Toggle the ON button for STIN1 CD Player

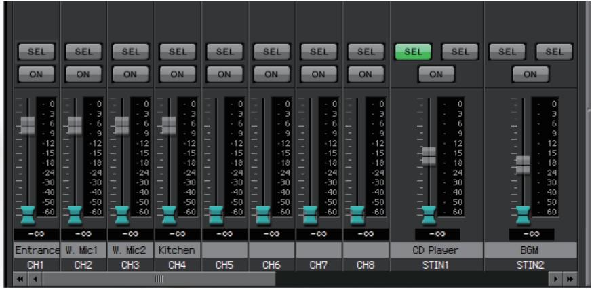[x=436, y=74]
